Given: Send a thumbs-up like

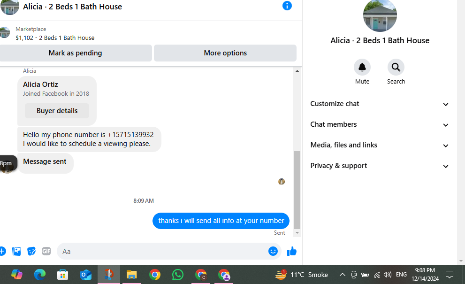Looking at the screenshot, I should coord(292,251).
